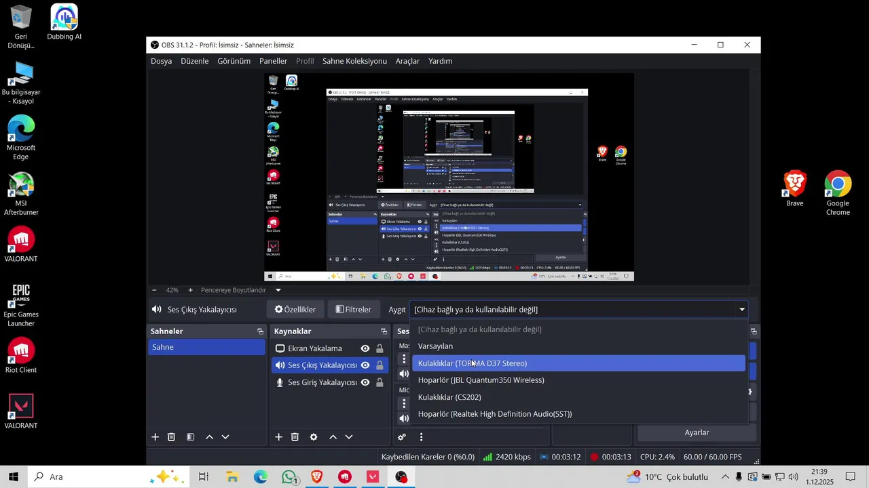Zoom in preview with plus button
Viewport: 869px width, 488px height.
[x=190, y=290]
